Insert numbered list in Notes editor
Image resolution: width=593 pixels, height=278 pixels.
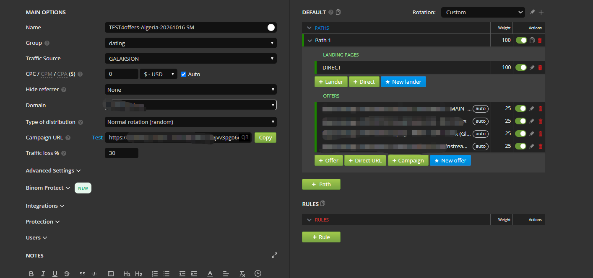point(155,274)
